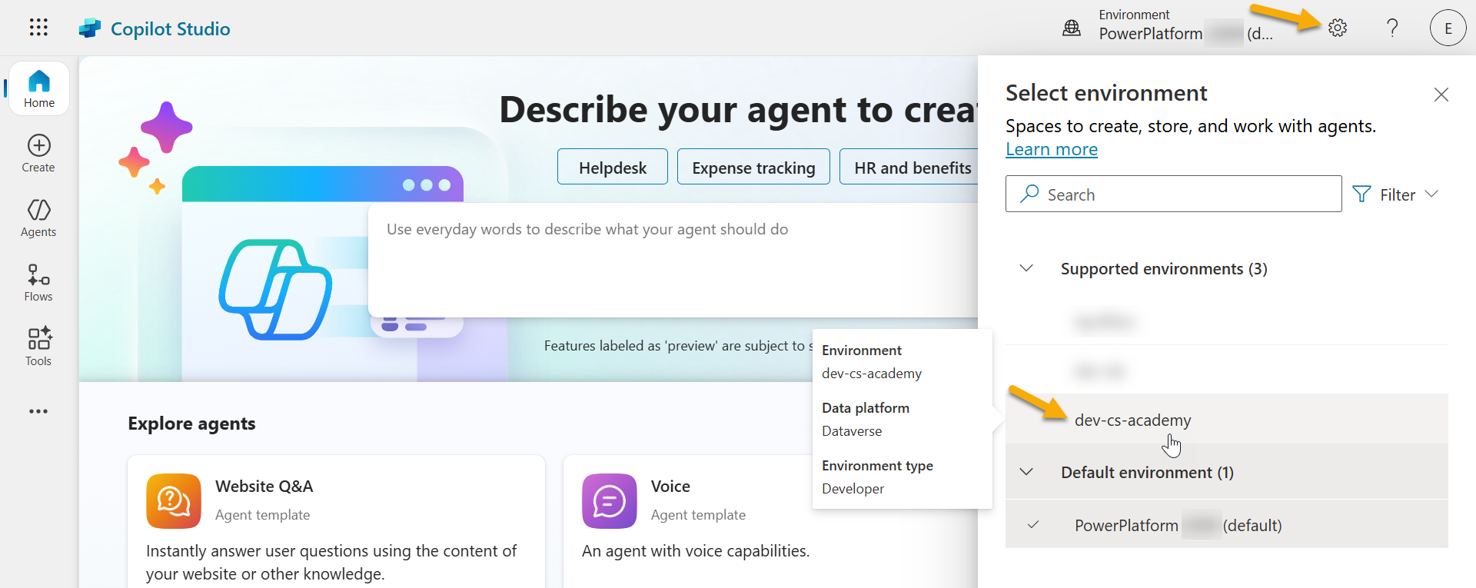Open Tools in the left navigation

tap(38, 347)
